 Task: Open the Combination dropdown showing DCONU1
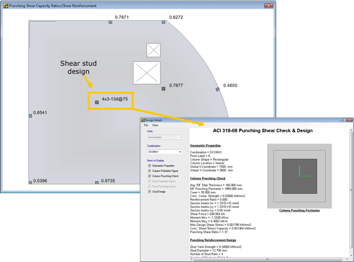pyautogui.click(x=165, y=152)
